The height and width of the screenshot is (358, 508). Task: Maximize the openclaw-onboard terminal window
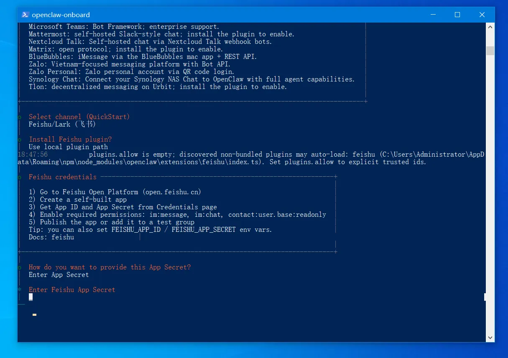point(457,15)
